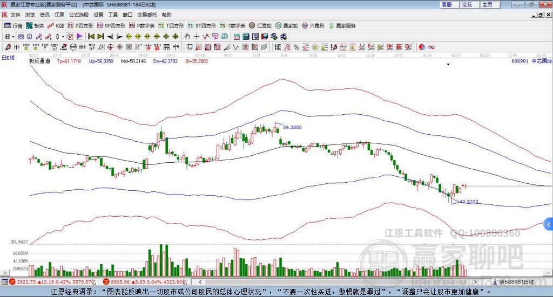This screenshot has width=553, height=297.
Task: Open the calculator icon
Action: click(x=246, y=37)
